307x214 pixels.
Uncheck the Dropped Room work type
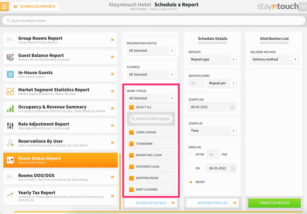[131, 178]
